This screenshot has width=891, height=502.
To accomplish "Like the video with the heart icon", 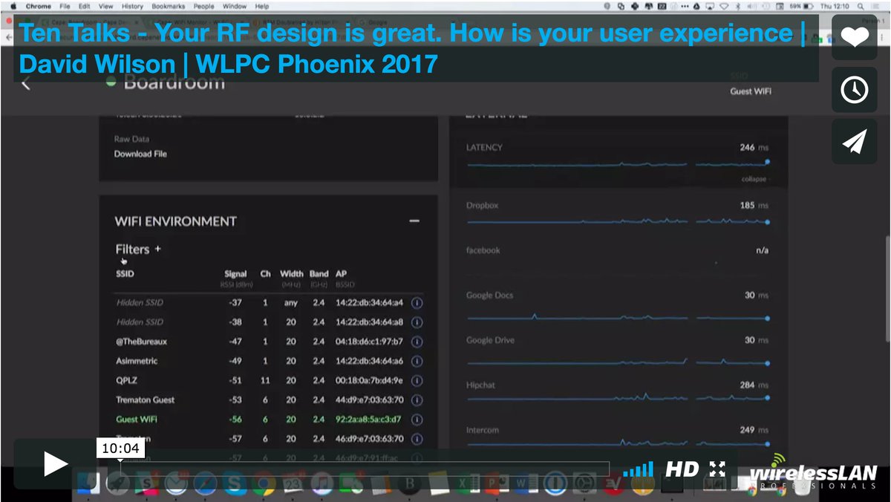I will click(855, 37).
